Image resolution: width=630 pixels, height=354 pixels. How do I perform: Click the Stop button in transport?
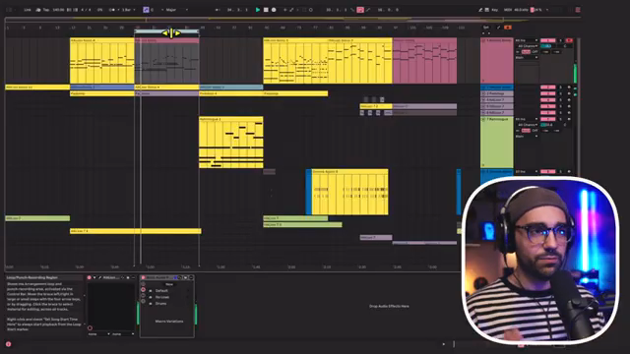(266, 10)
